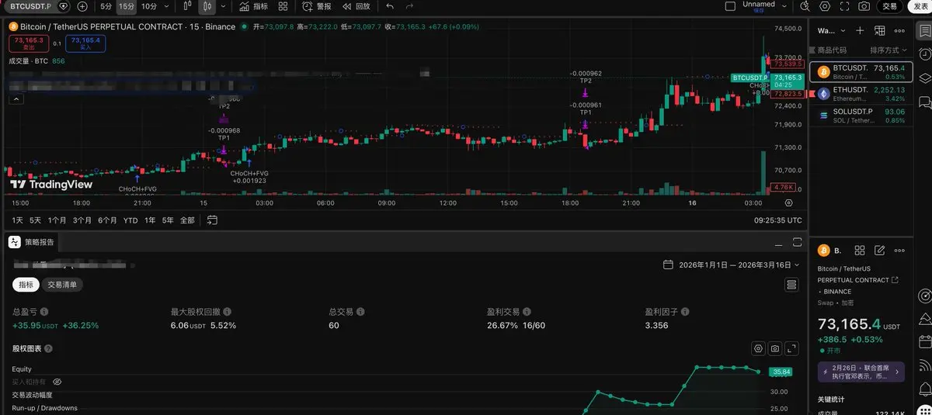The image size is (932, 415).
Task: Open the indicator templates grid icon
Action: 283,6
